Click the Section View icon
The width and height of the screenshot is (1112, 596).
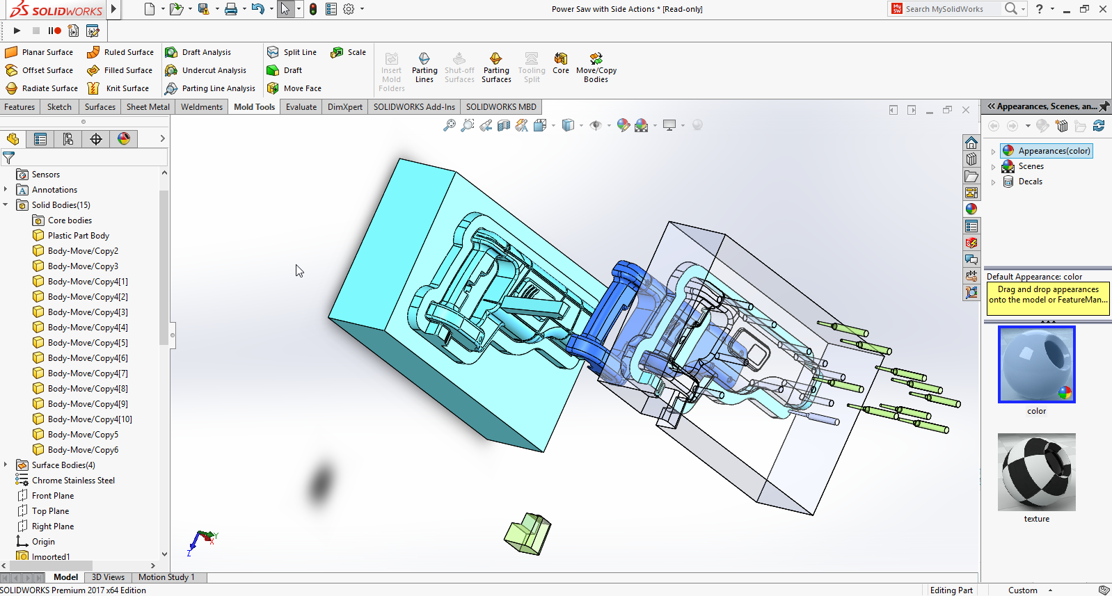(x=504, y=125)
